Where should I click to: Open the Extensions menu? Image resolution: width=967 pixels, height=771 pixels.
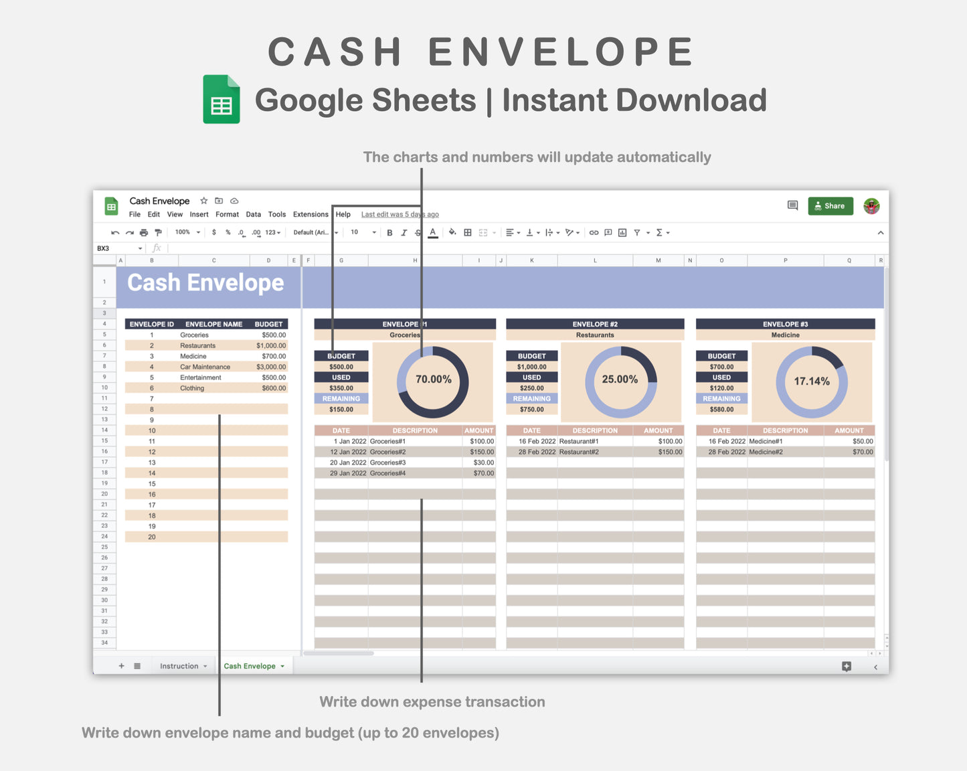311,215
